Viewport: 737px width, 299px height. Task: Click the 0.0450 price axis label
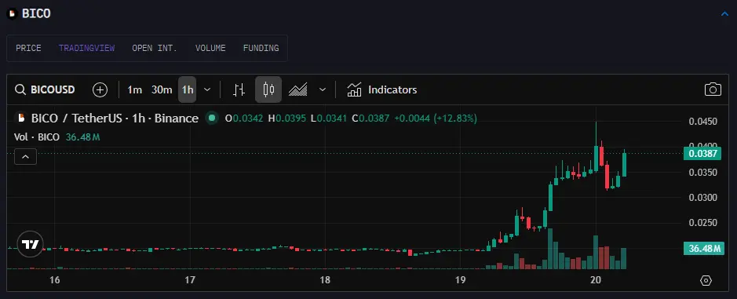pos(703,122)
